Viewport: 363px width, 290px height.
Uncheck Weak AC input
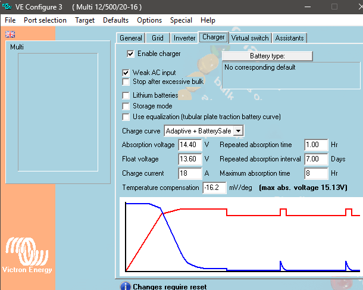[126, 73]
